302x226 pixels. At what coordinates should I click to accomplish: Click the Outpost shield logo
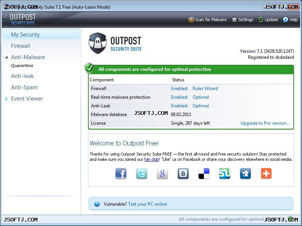(98, 43)
